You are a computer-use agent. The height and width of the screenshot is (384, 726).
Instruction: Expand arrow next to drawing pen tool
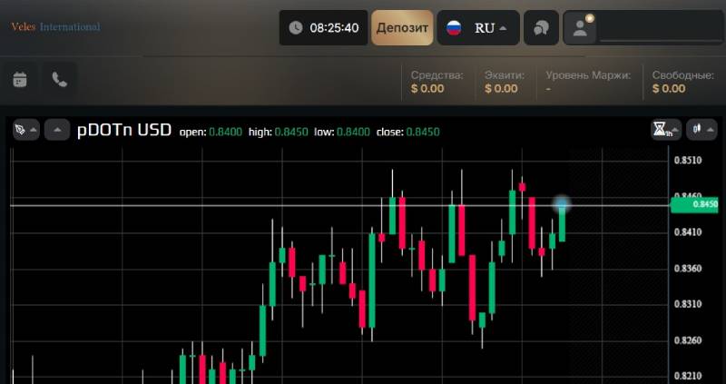33,131
